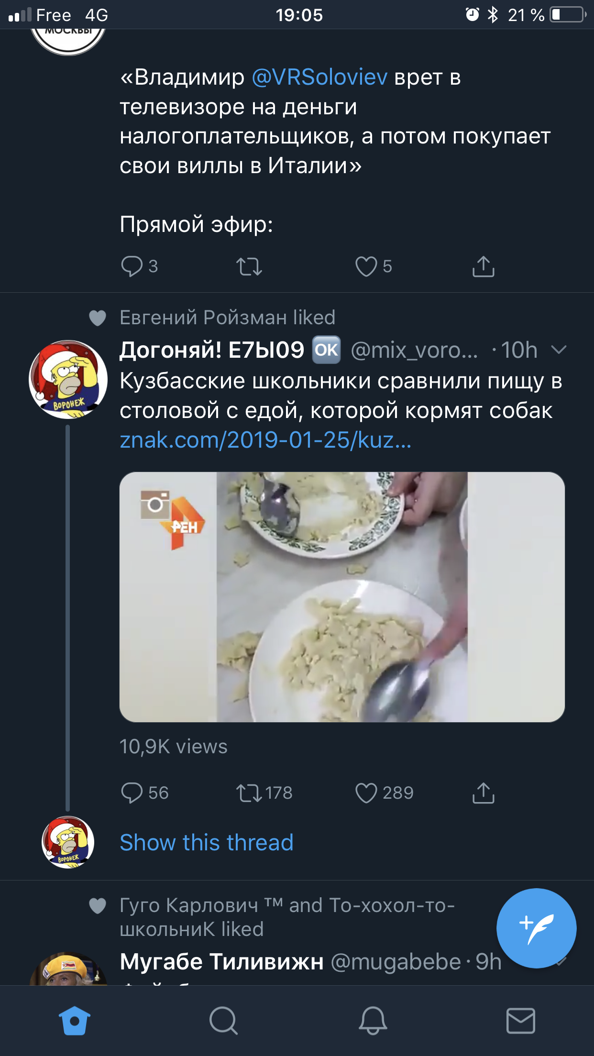Retweet the Soloviev tweet

pos(249,266)
